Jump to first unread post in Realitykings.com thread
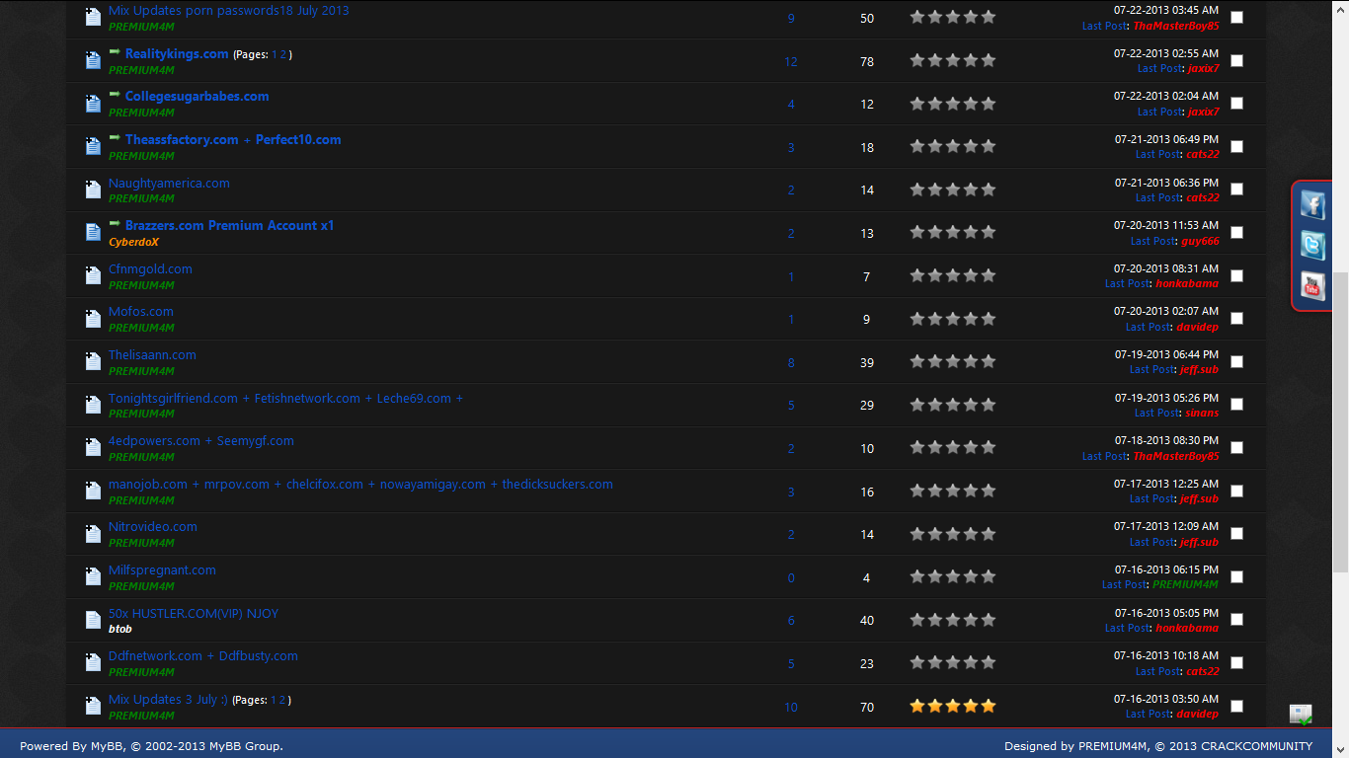The height and width of the screenshot is (758, 1349). click(115, 51)
